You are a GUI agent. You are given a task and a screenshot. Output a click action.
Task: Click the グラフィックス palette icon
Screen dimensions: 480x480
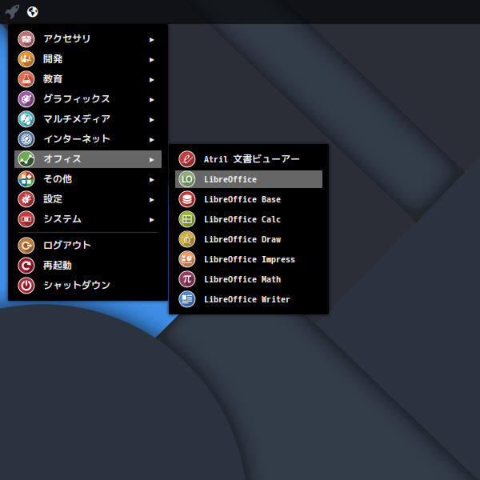[x=26, y=99]
